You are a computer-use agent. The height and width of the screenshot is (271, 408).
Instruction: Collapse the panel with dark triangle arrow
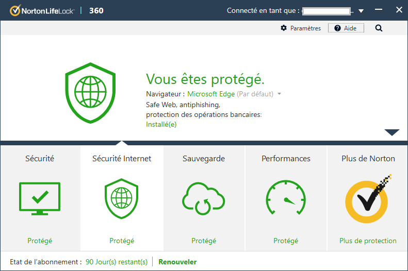tap(392, 132)
